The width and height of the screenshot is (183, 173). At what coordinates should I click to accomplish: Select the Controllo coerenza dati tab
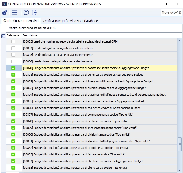point(21,21)
